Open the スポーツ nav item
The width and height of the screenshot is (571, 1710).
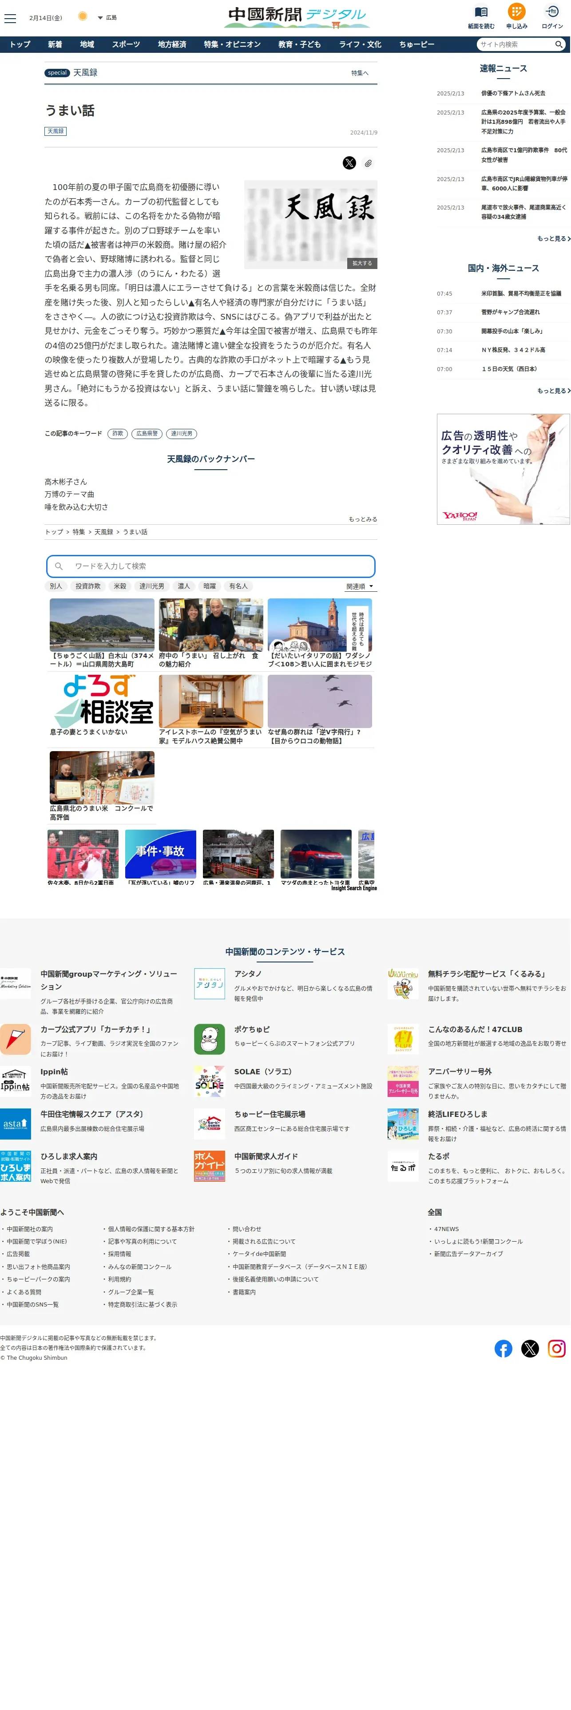pos(126,44)
